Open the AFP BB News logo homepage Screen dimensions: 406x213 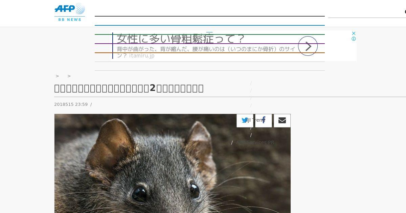pyautogui.click(x=70, y=12)
